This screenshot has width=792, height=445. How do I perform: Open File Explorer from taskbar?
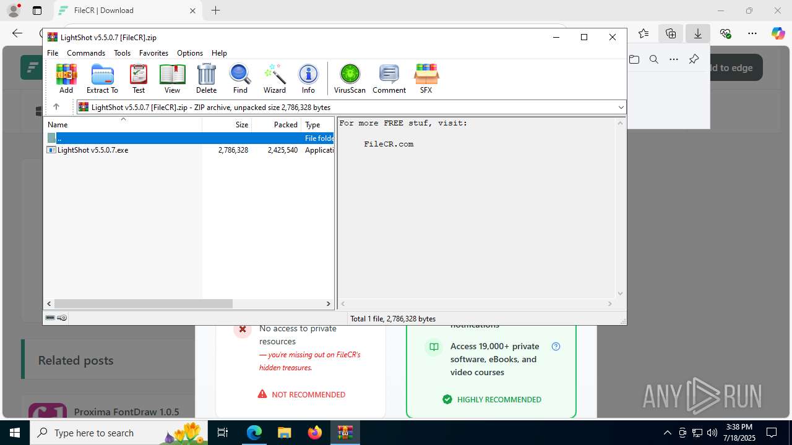(284, 433)
